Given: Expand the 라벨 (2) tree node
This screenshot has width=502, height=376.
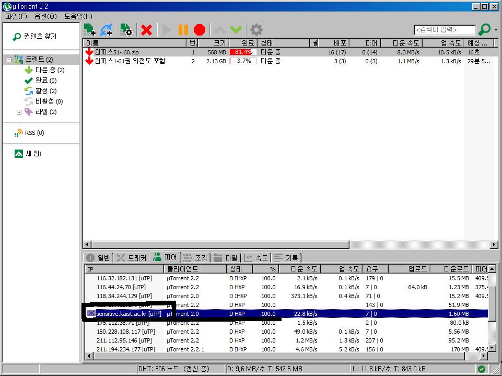Looking at the screenshot, I should 19,112.
